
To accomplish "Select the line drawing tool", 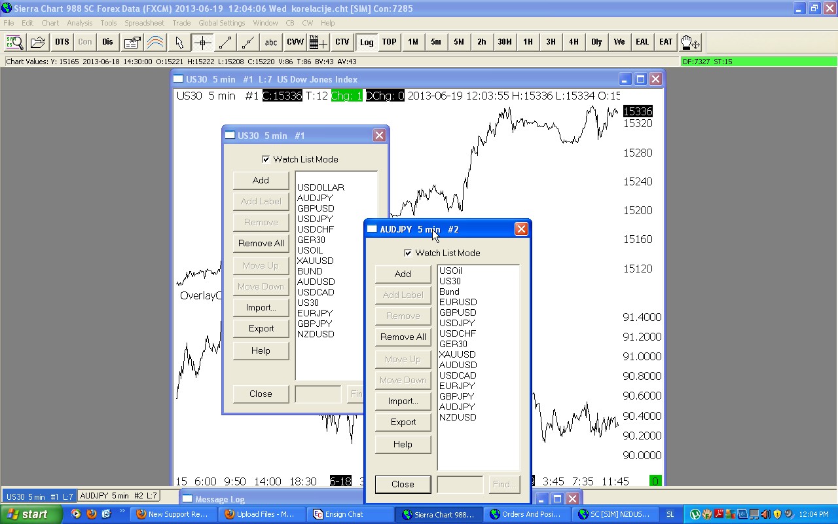I will [x=225, y=43].
